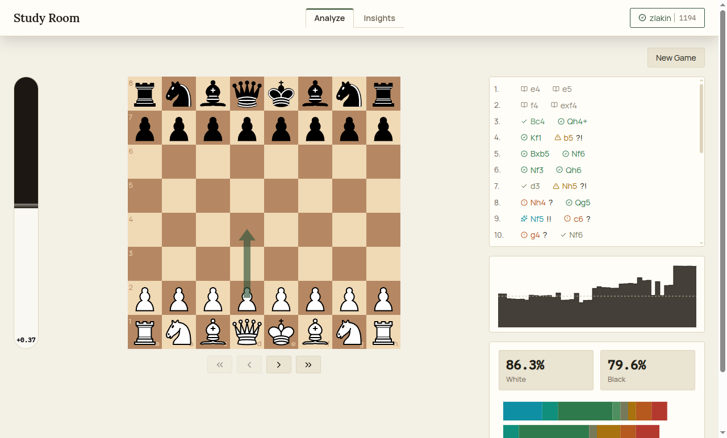Select the white knight on g1
The image size is (727, 438).
point(349,332)
